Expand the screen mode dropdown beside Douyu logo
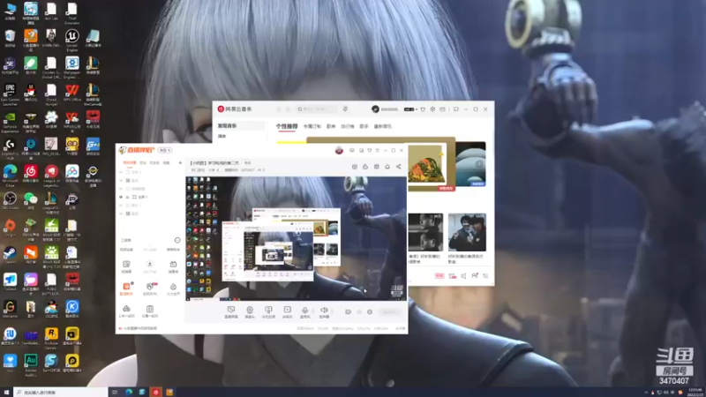This screenshot has width=706, height=397. [x=165, y=150]
